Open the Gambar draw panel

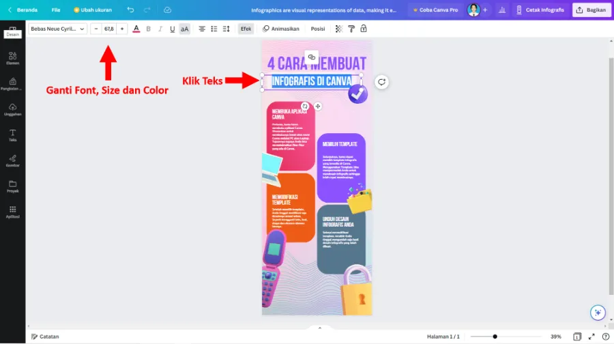(12, 160)
